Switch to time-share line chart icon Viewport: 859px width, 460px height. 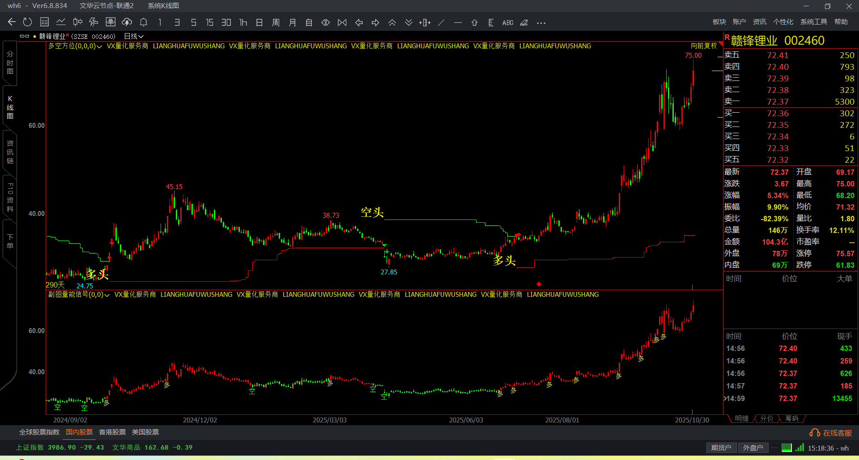tap(61, 22)
